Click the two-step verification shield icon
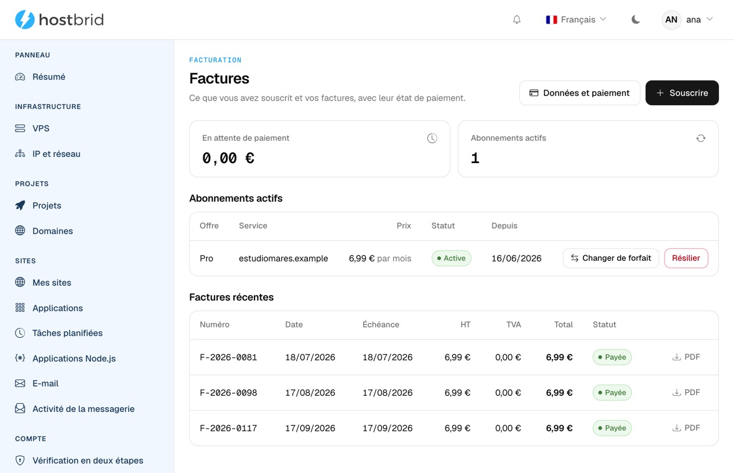 click(x=20, y=461)
